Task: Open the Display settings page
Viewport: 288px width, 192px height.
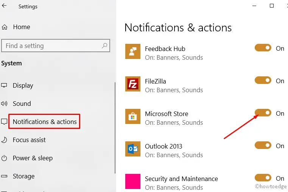Action: [x=23, y=85]
